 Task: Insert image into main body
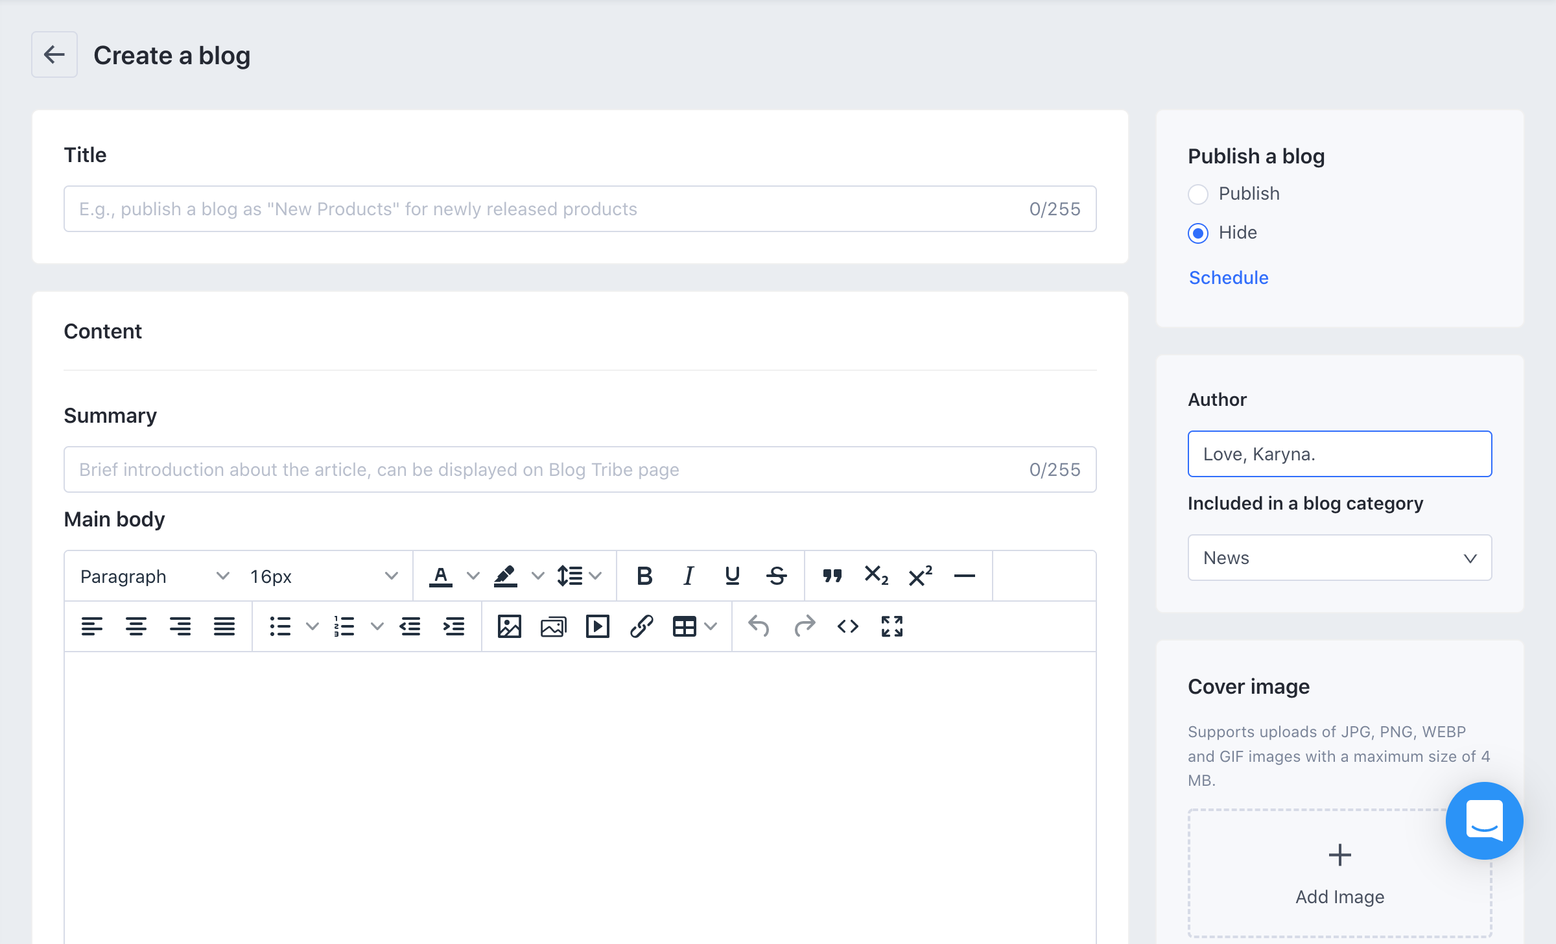coord(509,626)
